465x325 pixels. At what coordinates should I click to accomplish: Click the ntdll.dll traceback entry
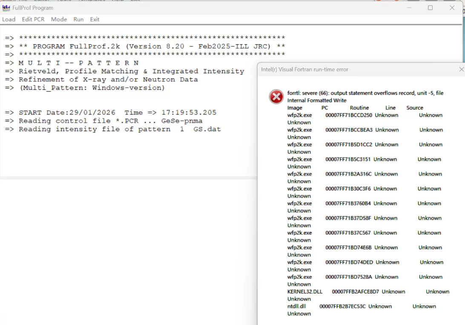tap(296, 306)
